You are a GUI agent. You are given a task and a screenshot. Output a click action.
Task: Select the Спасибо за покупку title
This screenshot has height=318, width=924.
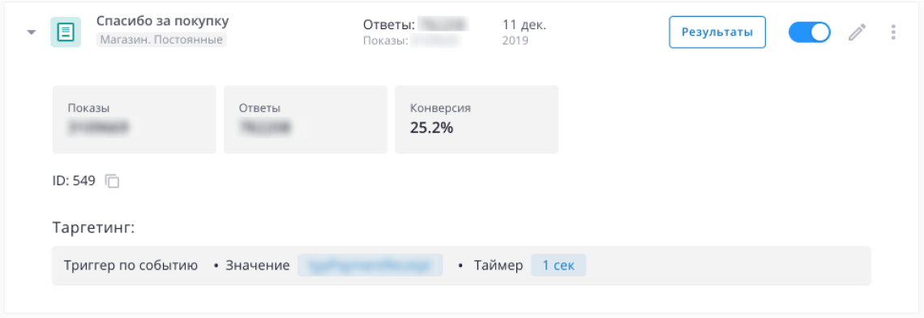(x=163, y=21)
